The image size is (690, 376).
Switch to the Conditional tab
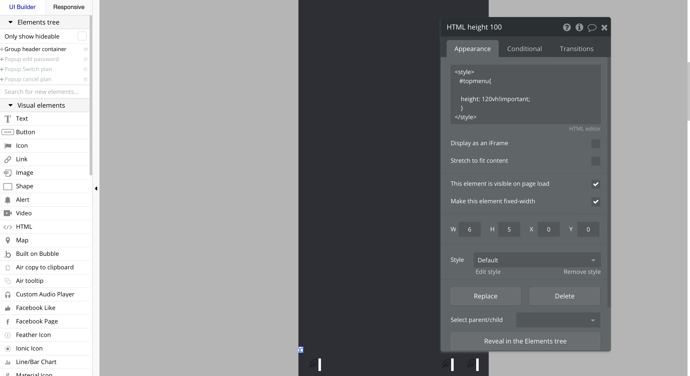click(x=524, y=49)
